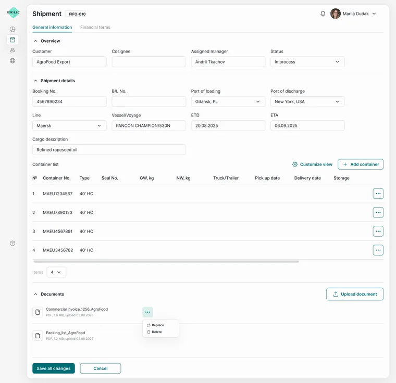Open the Line dropdown showing Maersk
This screenshot has height=383, width=396.
click(x=69, y=125)
